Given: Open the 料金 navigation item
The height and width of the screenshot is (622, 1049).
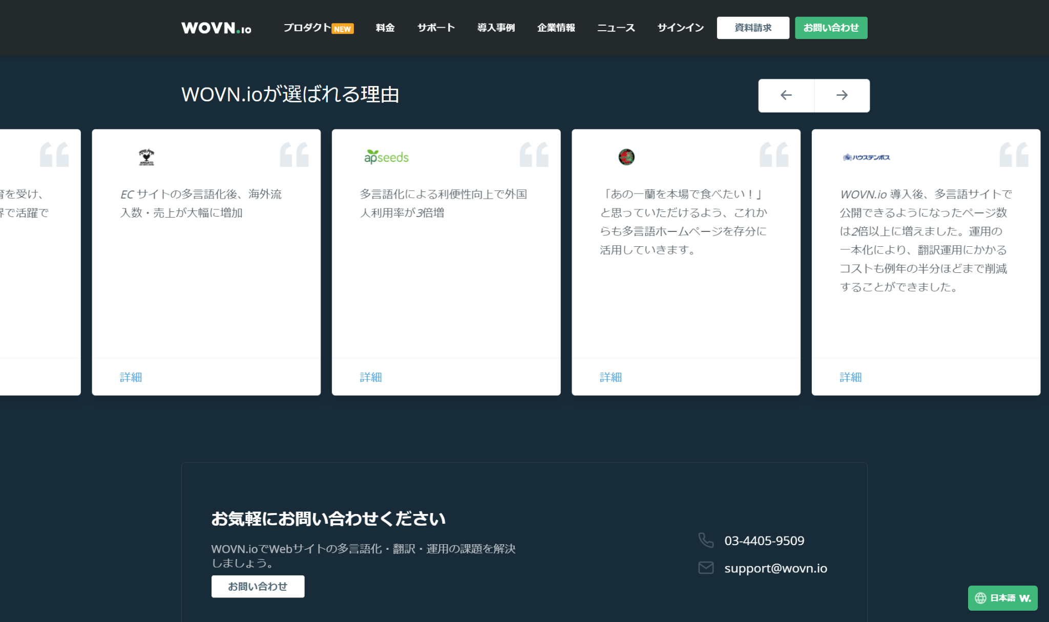Looking at the screenshot, I should (385, 28).
